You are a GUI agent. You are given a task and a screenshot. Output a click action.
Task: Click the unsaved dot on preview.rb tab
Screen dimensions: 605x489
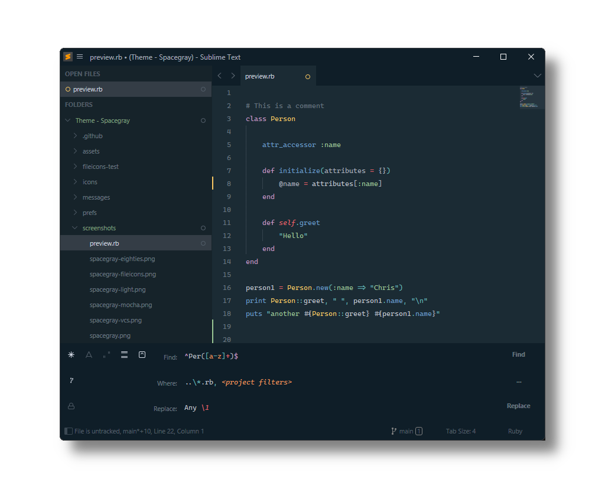point(307,77)
